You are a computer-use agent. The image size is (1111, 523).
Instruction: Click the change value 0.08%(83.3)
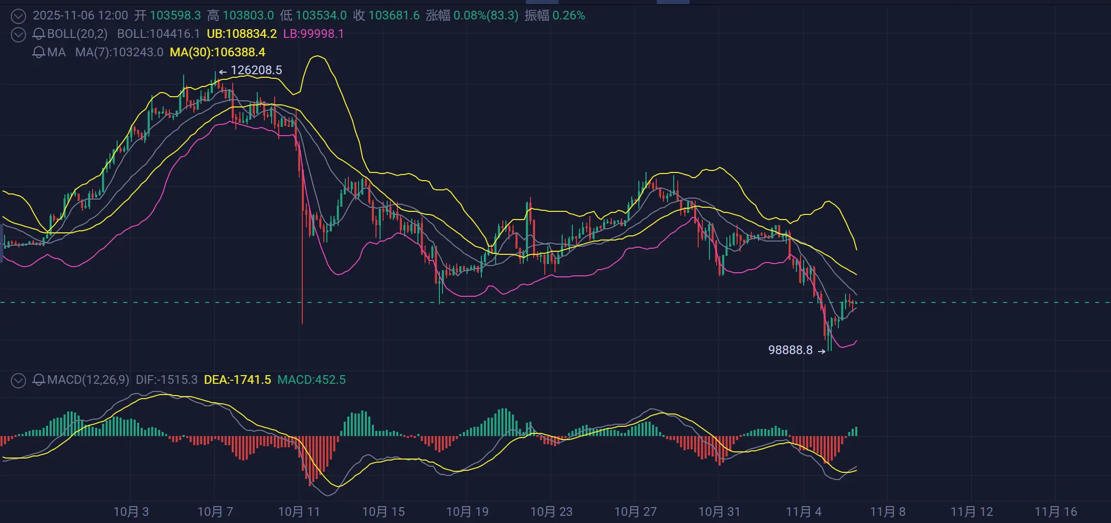tap(486, 15)
